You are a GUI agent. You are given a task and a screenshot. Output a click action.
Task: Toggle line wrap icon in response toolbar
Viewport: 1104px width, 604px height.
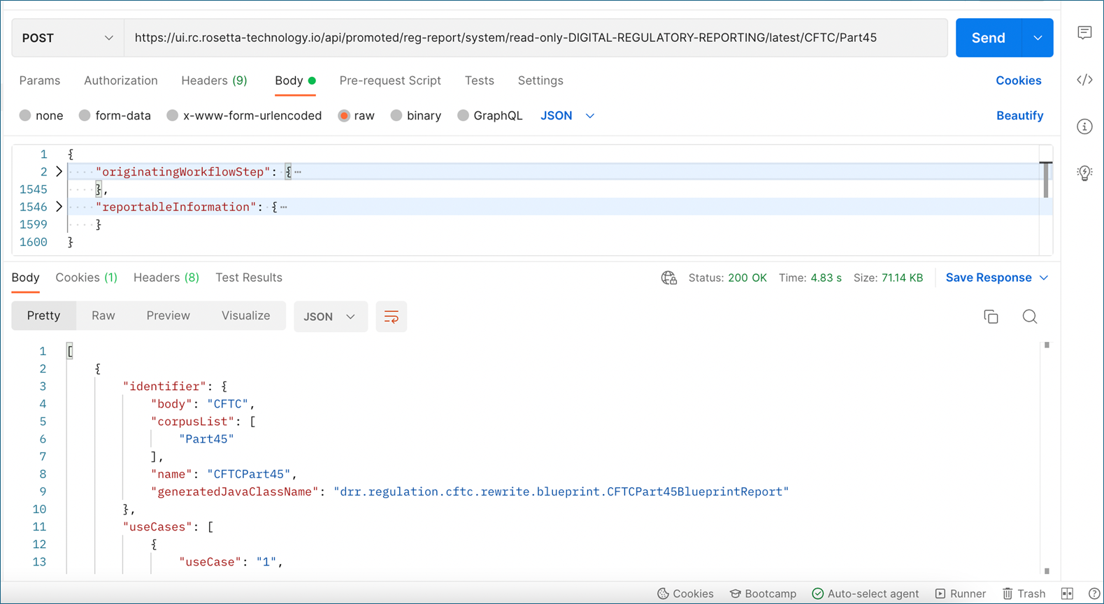point(392,317)
